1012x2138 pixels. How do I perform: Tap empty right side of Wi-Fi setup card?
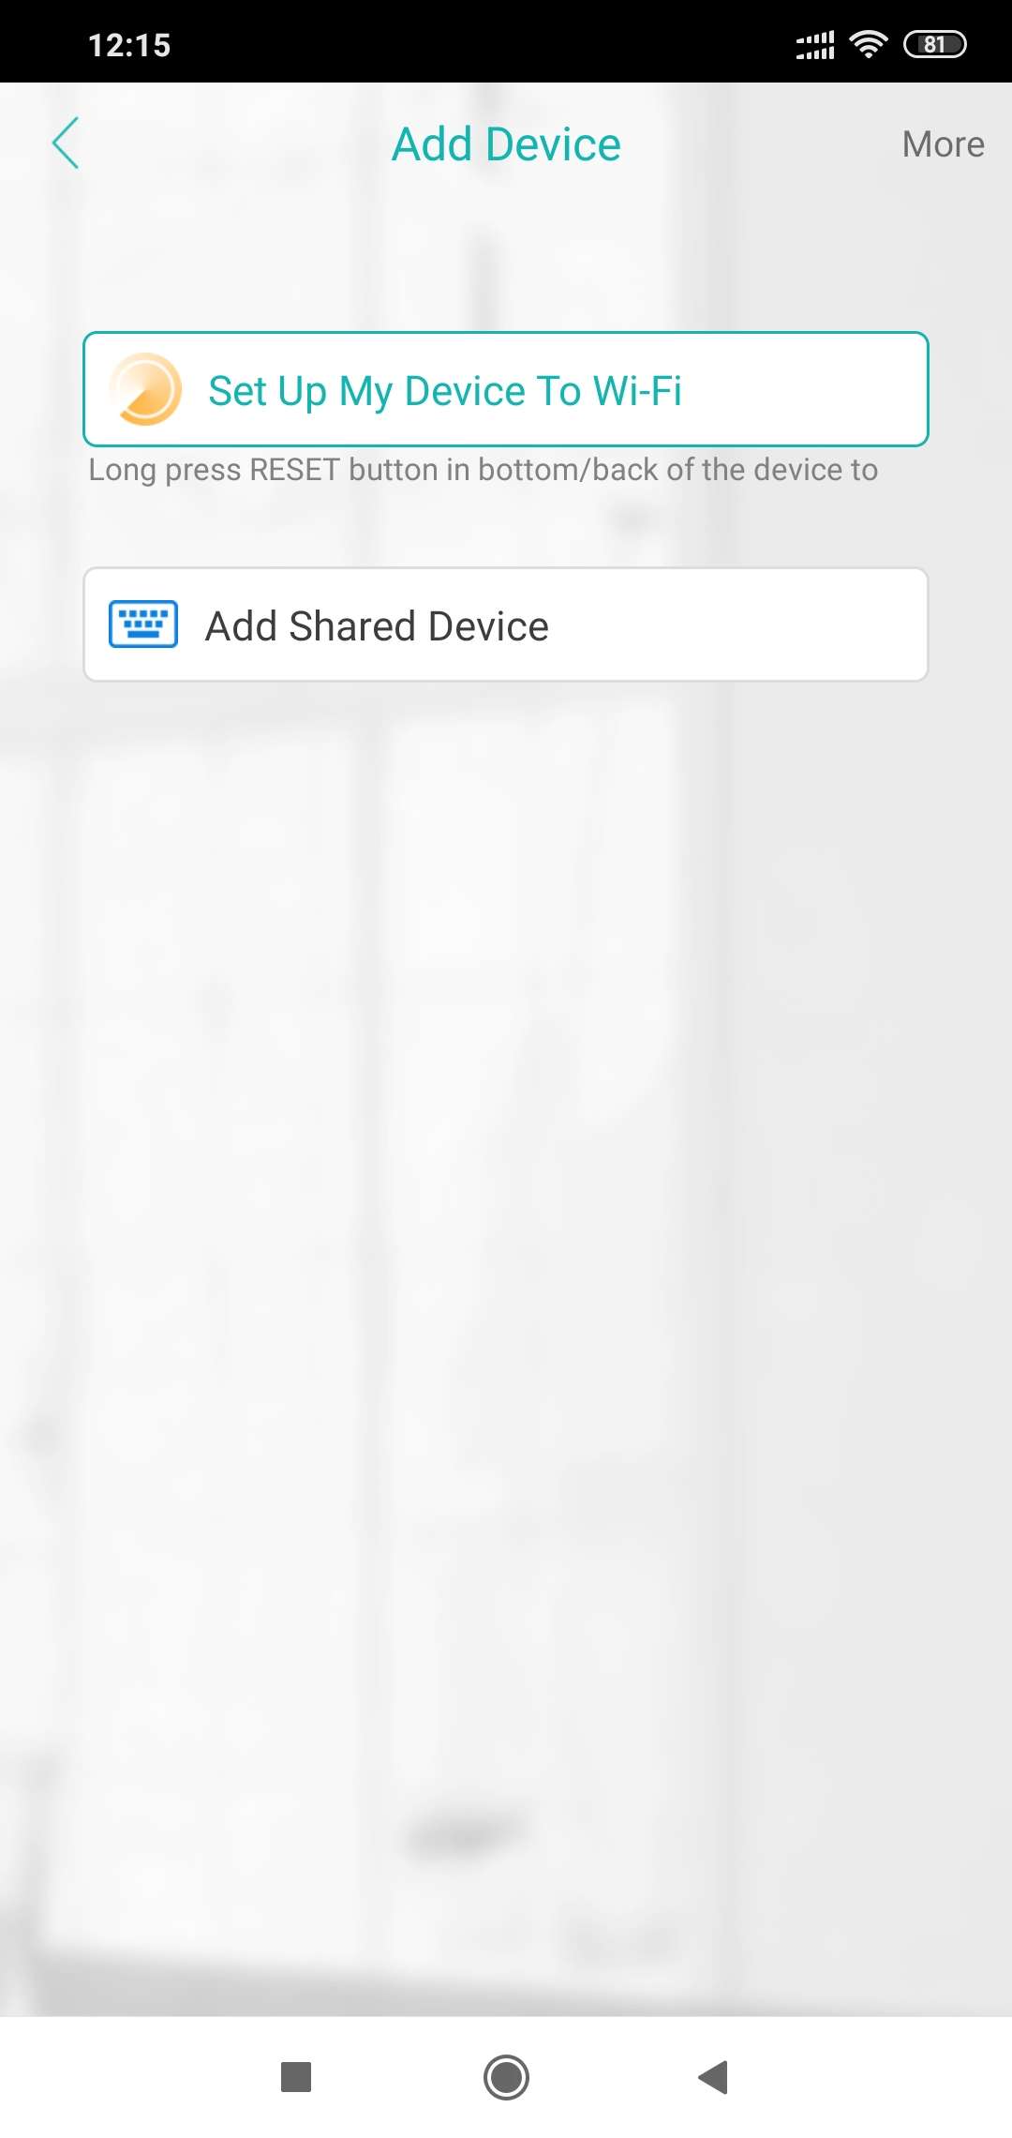pos(806,389)
